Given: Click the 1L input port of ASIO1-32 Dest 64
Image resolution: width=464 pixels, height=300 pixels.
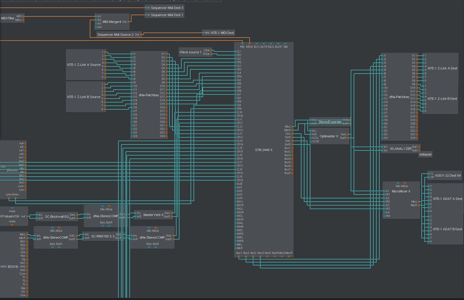Looking at the screenshot, I should 429,174.
